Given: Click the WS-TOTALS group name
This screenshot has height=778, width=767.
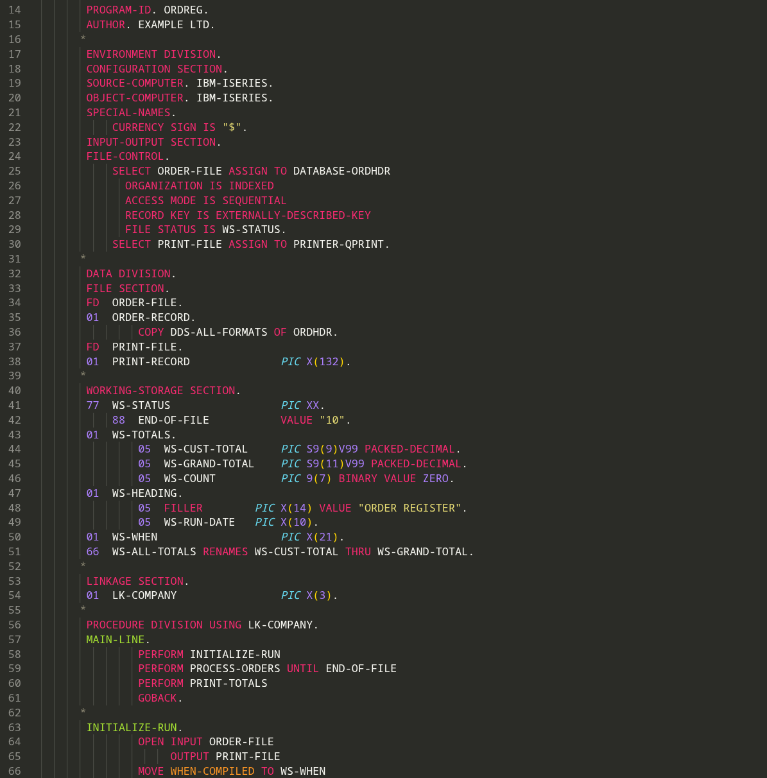Looking at the screenshot, I should (141, 435).
